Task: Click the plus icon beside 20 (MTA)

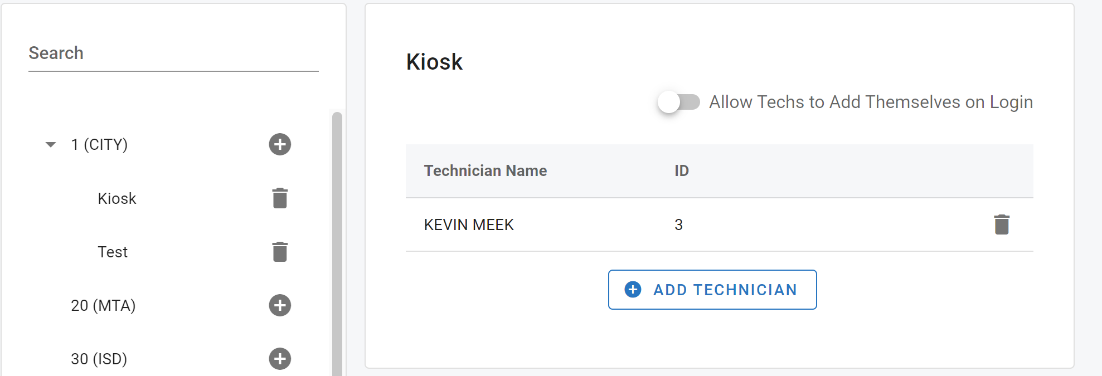Action: click(280, 305)
